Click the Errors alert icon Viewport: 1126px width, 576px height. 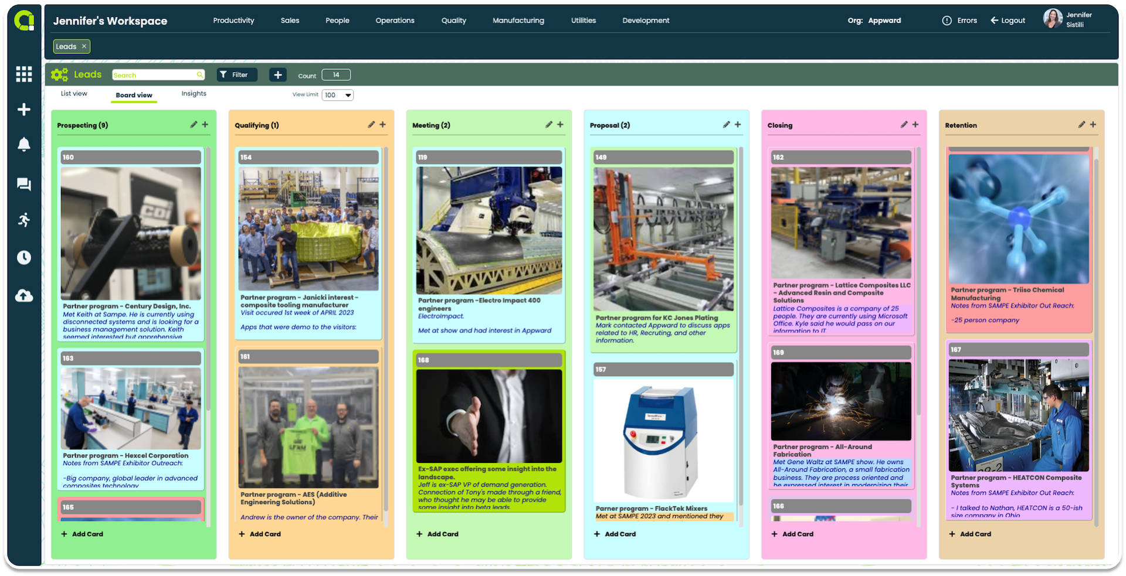pos(947,21)
